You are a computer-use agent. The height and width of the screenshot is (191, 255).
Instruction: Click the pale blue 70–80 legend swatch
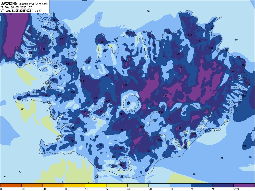159,185
